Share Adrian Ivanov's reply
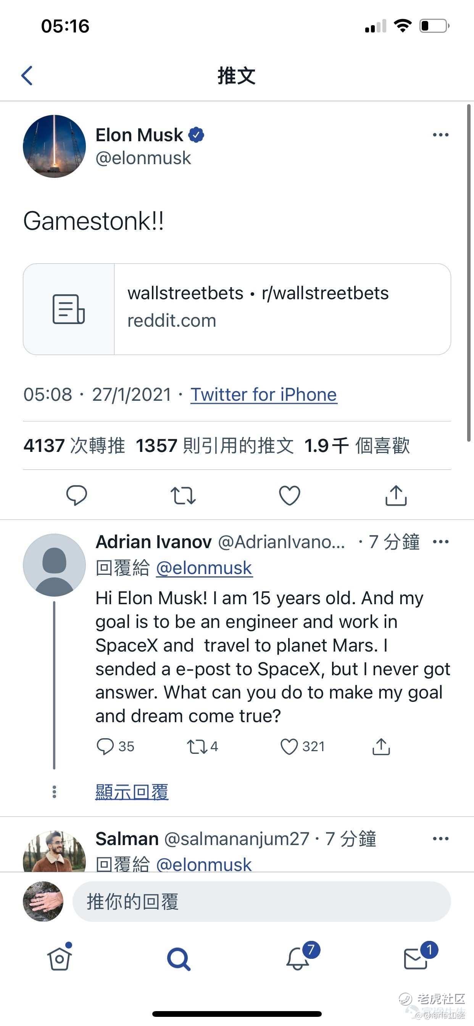 (x=381, y=747)
